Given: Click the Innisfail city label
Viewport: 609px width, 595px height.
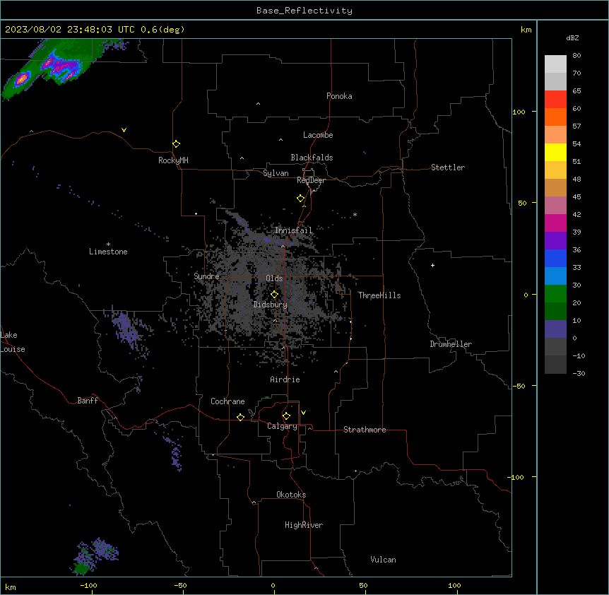Looking at the screenshot, I should [x=293, y=230].
